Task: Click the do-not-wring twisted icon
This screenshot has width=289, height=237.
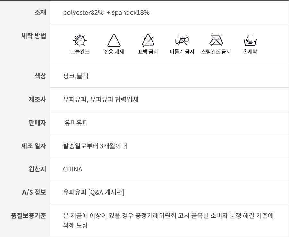Action: [x=182, y=40]
